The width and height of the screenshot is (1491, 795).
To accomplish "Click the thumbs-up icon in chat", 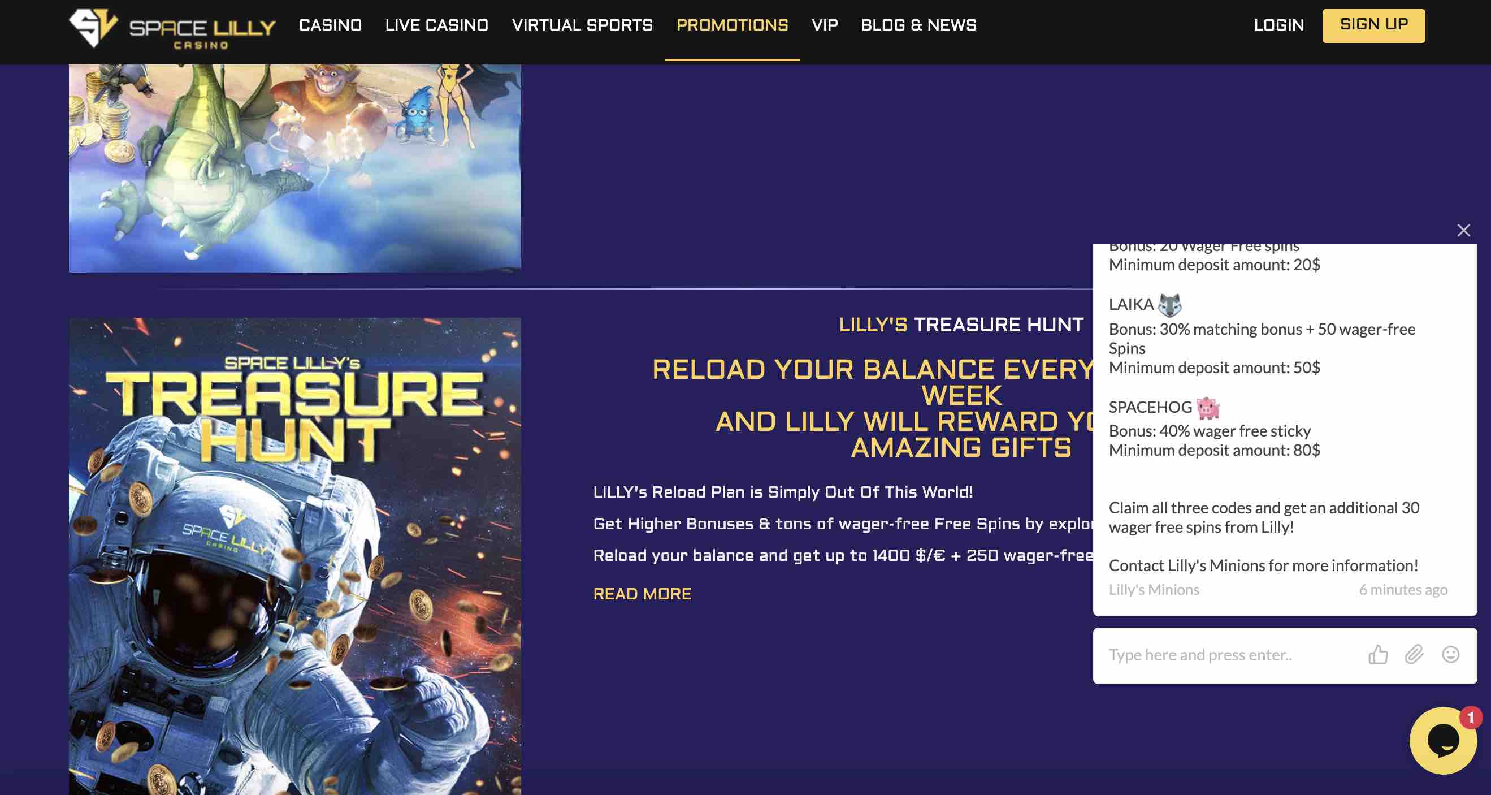I will 1378,655.
